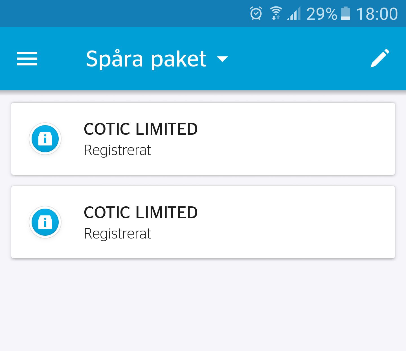406x351 pixels.
Task: Tap the pencil edit icon
Action: [380, 58]
